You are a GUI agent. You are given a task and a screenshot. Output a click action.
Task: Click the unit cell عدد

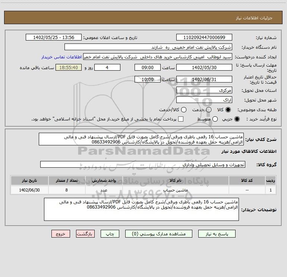point(104,190)
